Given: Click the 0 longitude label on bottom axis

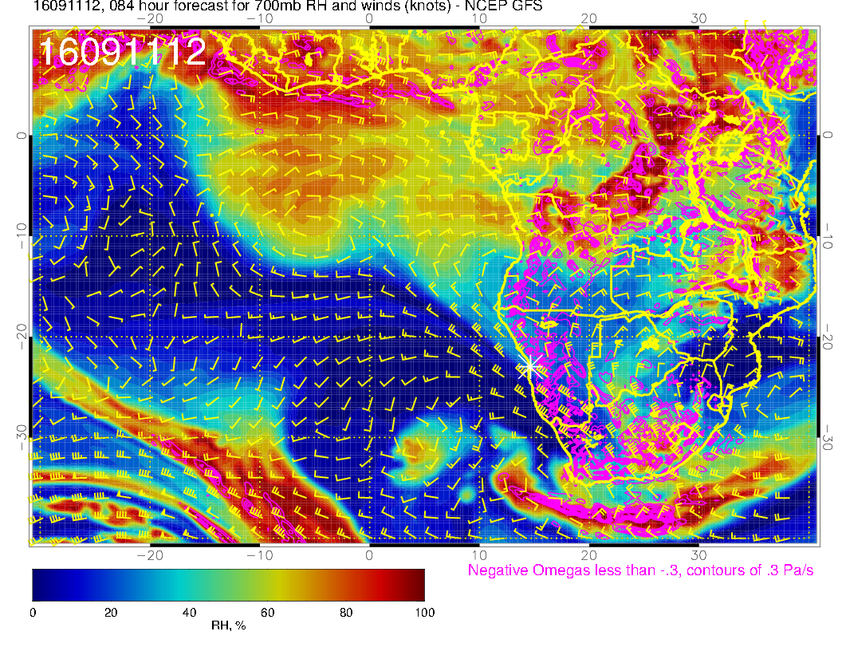Looking at the screenshot, I should coord(369,555).
